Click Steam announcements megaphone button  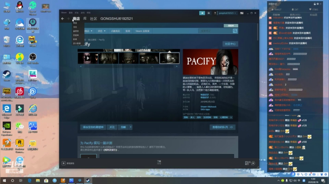[x=202, y=13]
